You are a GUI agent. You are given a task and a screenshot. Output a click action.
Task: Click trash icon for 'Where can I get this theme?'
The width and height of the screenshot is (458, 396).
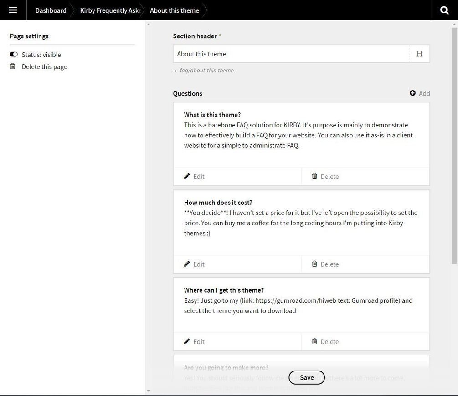[314, 341]
